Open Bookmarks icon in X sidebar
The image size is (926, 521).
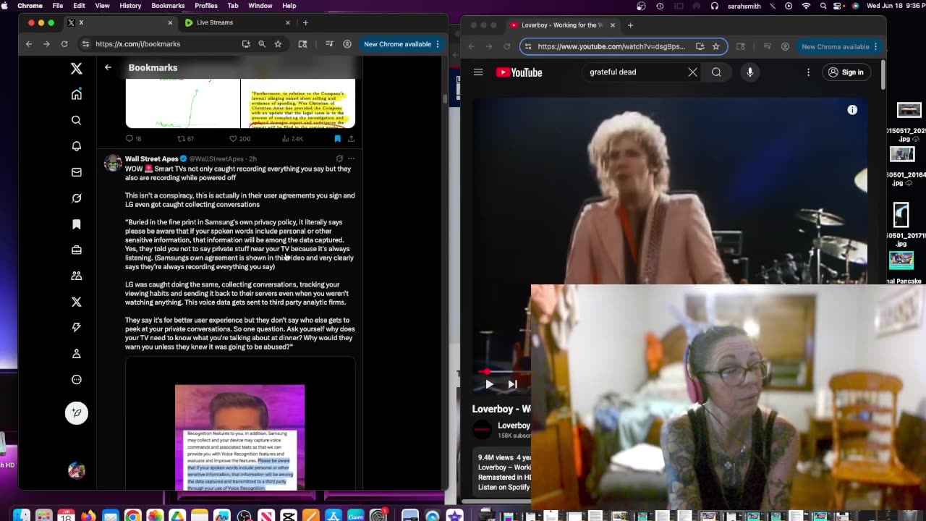coord(77,224)
